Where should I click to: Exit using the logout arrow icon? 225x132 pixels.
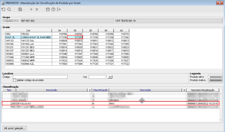(x=59, y=9)
